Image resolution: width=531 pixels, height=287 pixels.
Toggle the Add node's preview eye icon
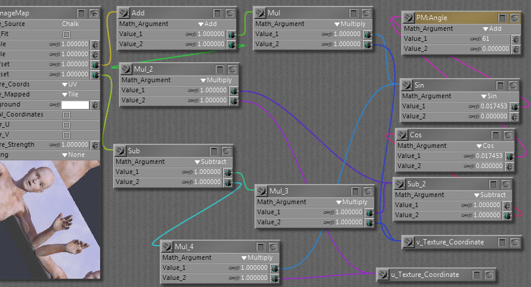[230, 13]
